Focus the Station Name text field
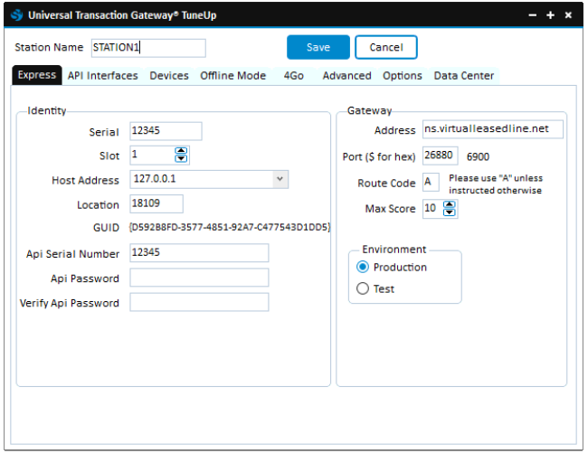This screenshot has width=588, height=453. [x=147, y=48]
